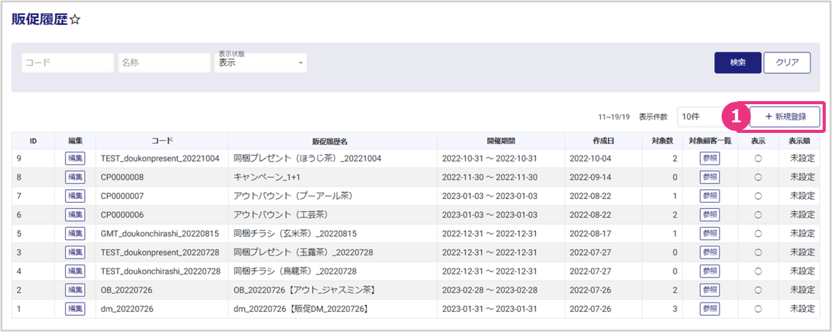Open 参照 customer list for row ID 9
Viewport: 832px width, 332px height.
710,159
